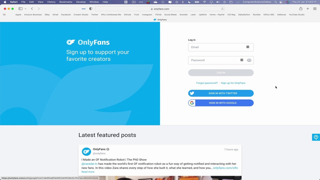Open the View menu
This screenshot has height=180, width=320.
point(40,2)
